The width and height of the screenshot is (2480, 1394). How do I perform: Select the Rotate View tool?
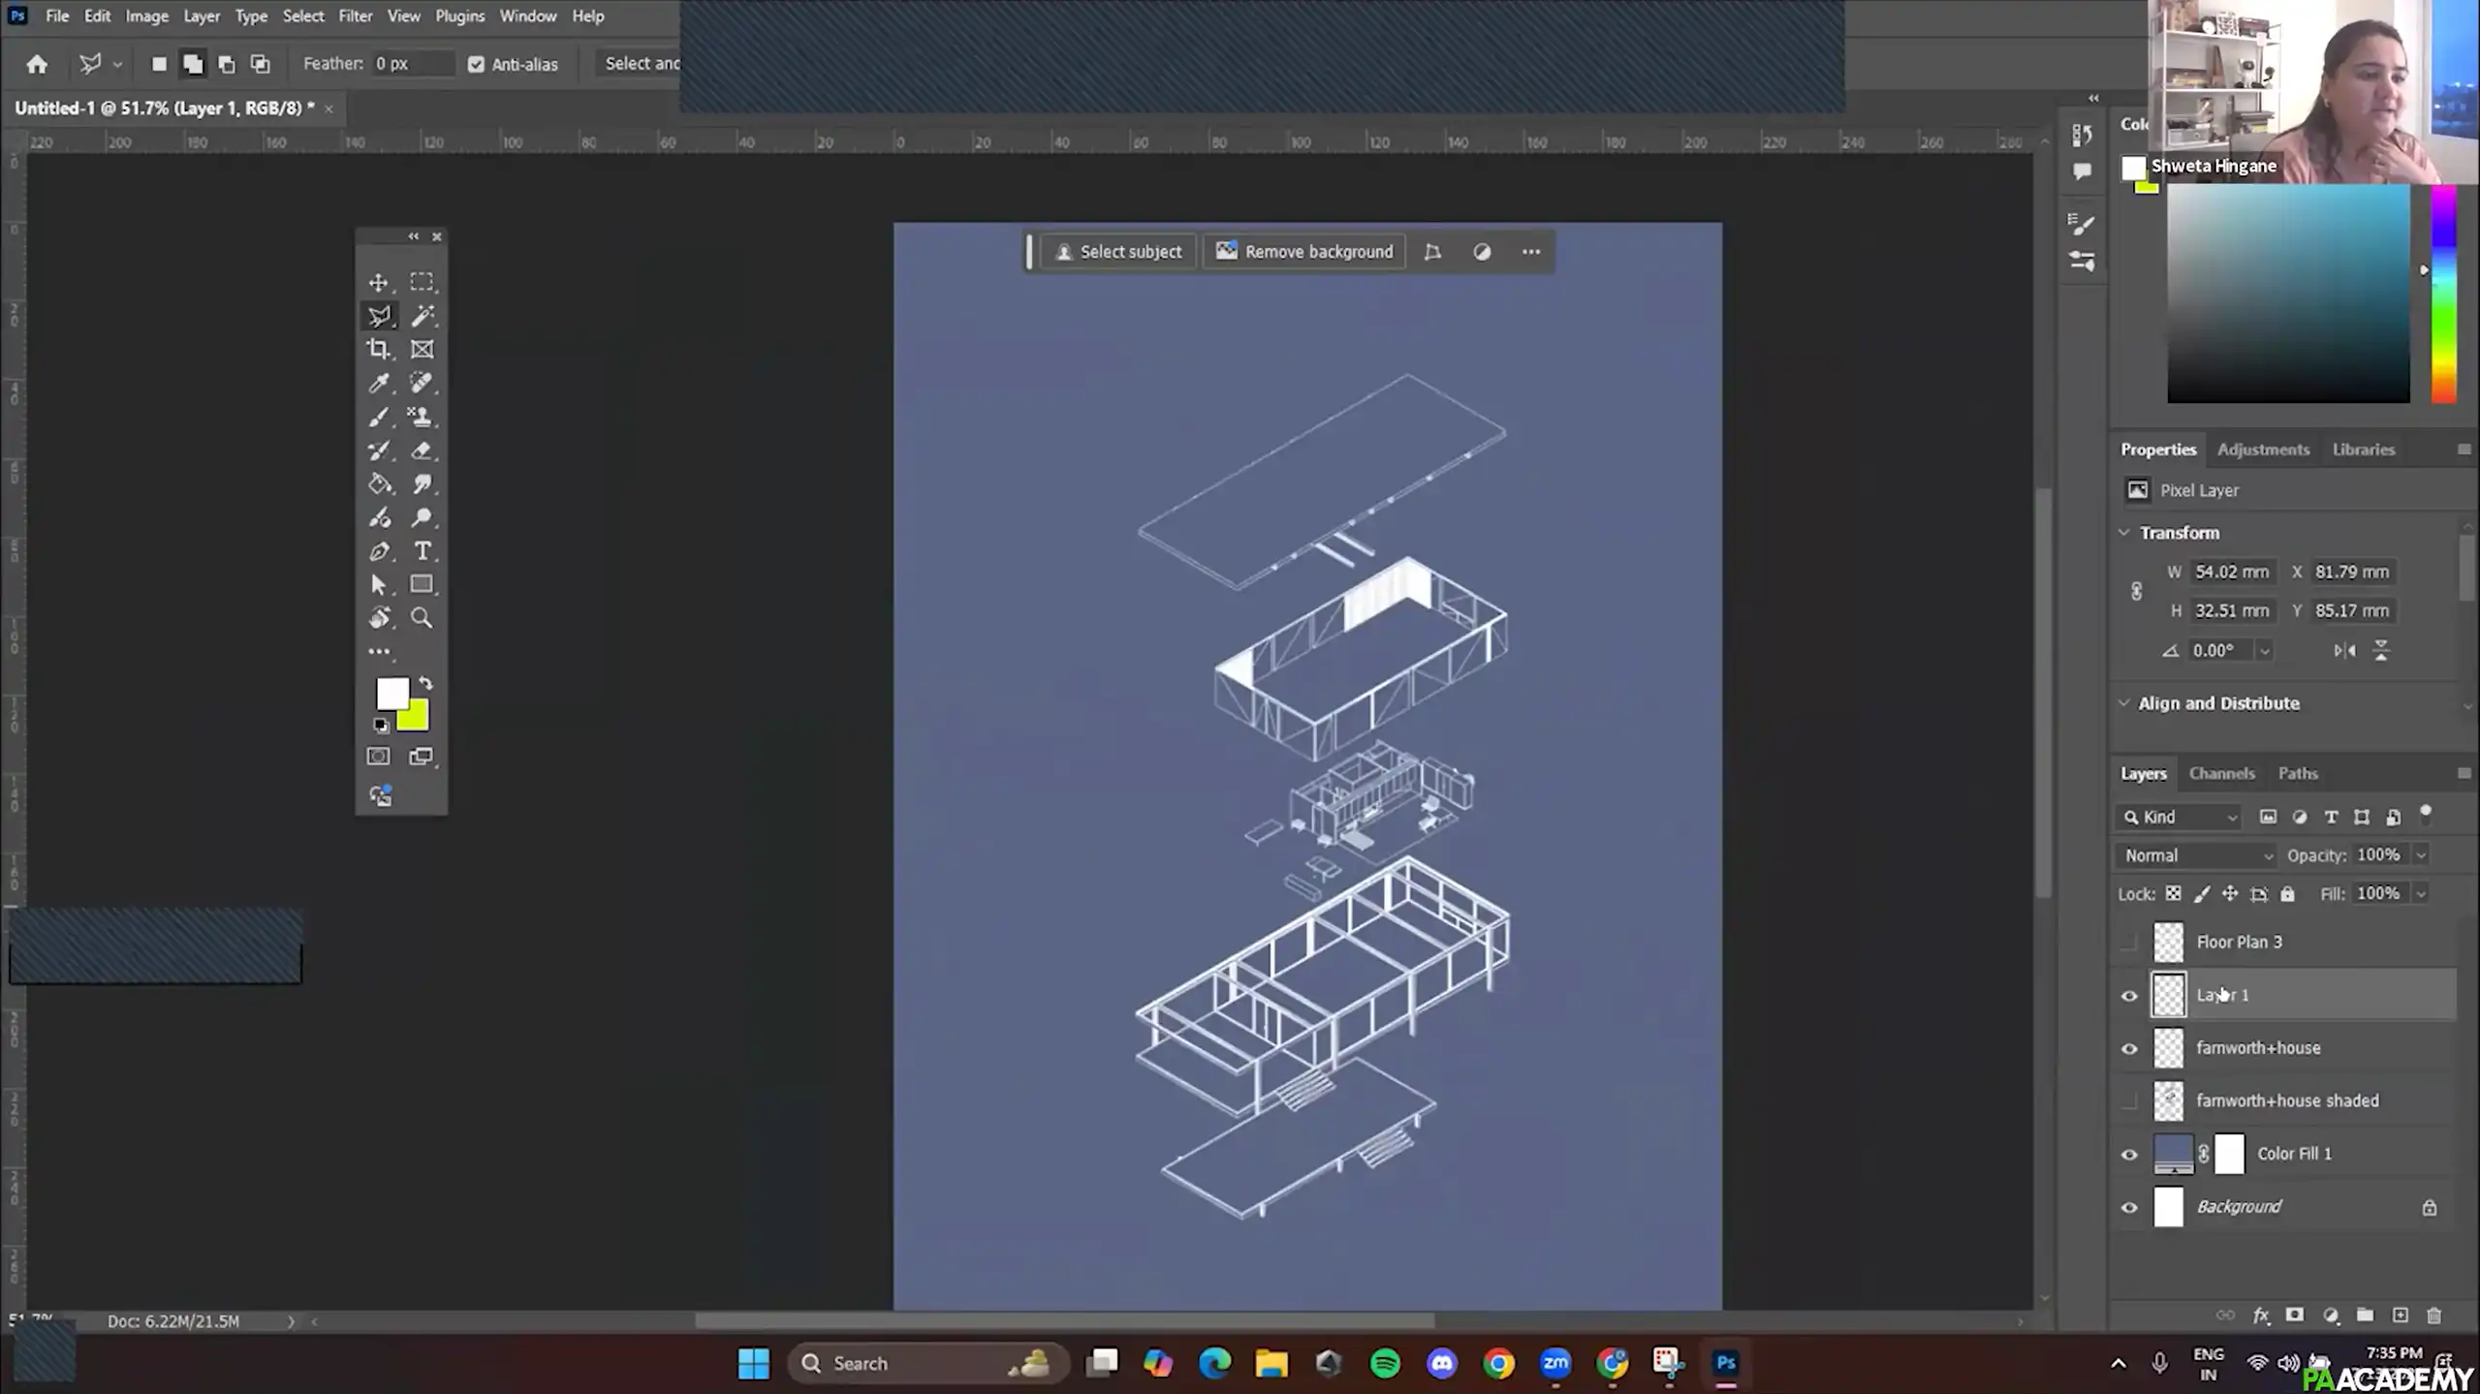tap(379, 618)
